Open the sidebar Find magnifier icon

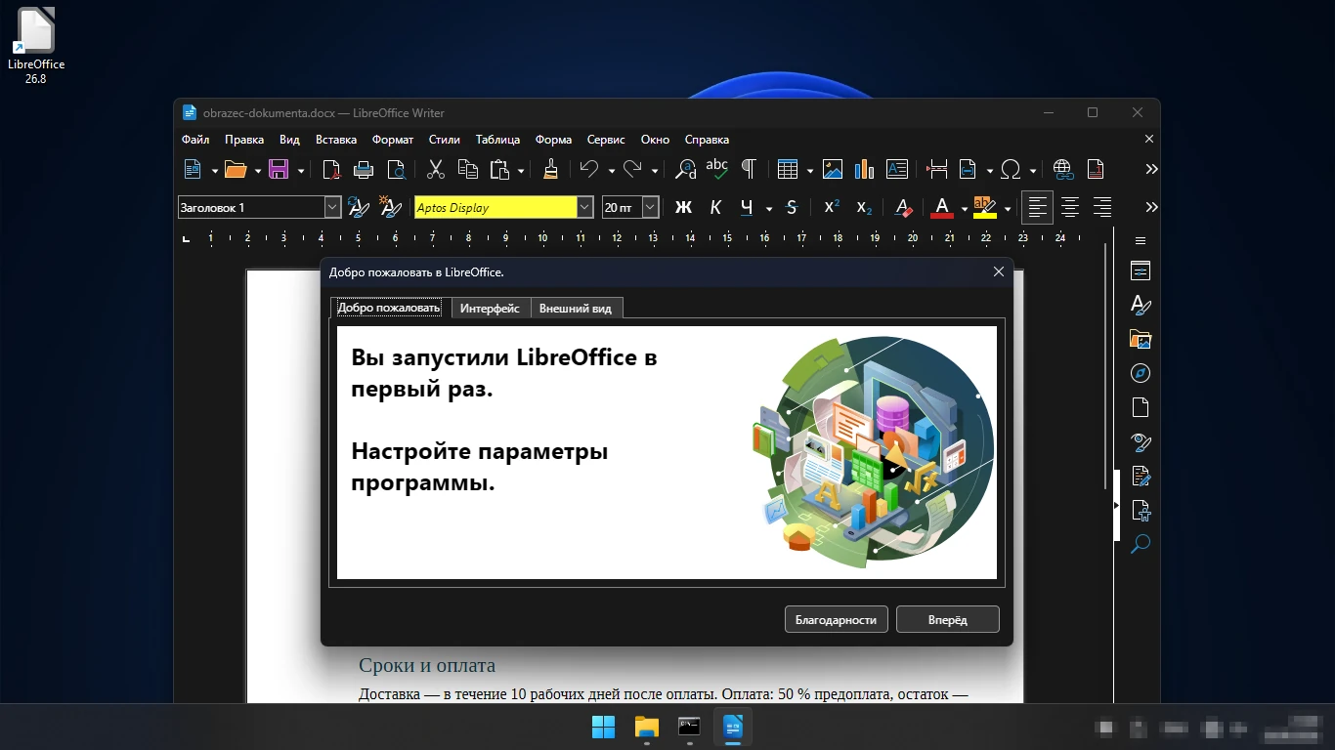tap(1140, 545)
